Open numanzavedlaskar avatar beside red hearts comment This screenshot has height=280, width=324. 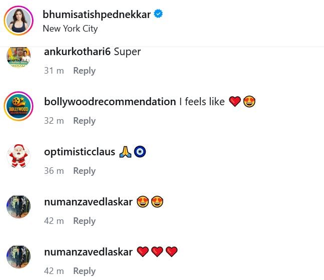pos(19,256)
